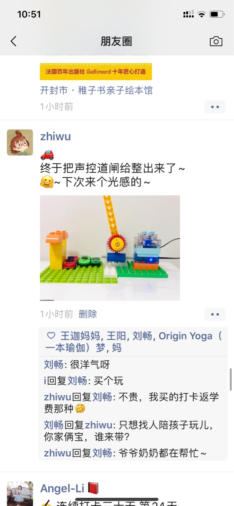Delete zhiwu's post via 删除
This screenshot has width=234, height=506.
[88, 314]
